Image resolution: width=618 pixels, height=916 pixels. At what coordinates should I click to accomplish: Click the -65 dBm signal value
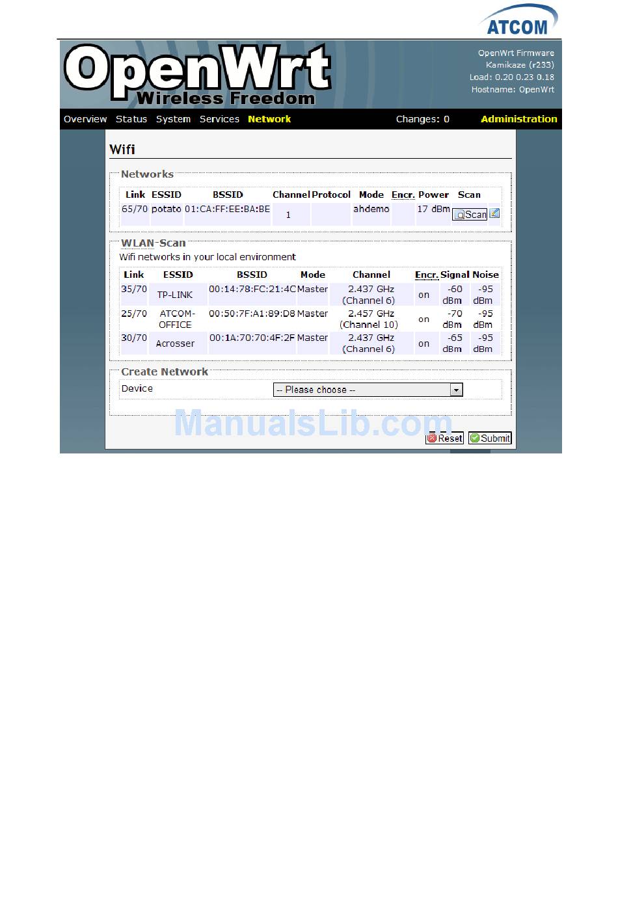click(x=453, y=343)
